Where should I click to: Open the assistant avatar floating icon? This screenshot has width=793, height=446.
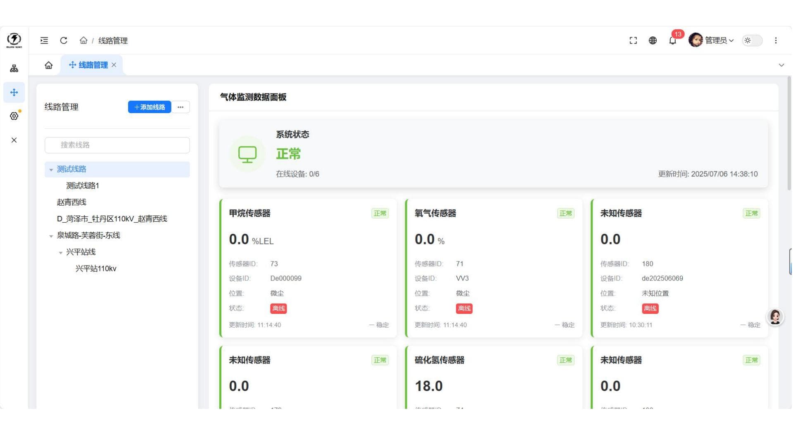click(775, 317)
